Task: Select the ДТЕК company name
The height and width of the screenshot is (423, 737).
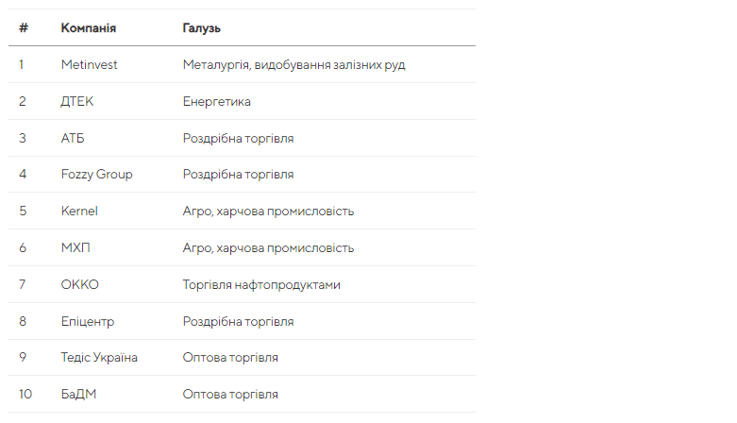Action: (77, 101)
